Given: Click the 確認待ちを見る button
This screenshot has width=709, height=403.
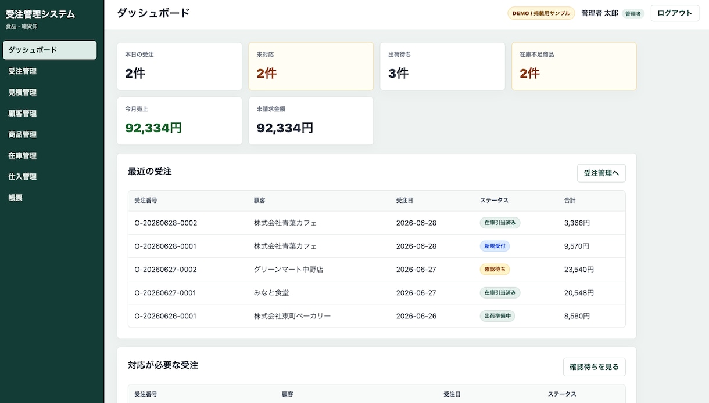Looking at the screenshot, I should click(x=594, y=366).
